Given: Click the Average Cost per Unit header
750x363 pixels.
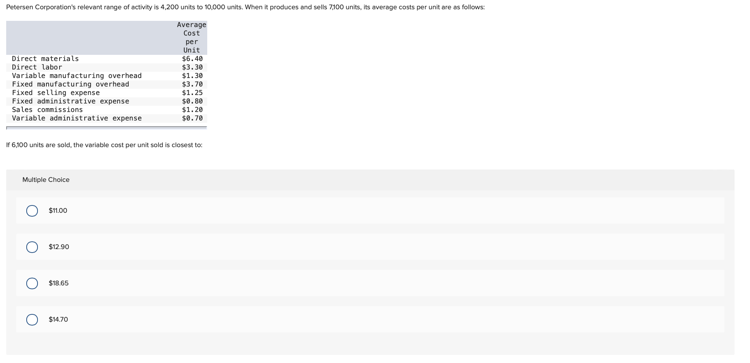Looking at the screenshot, I should (191, 37).
